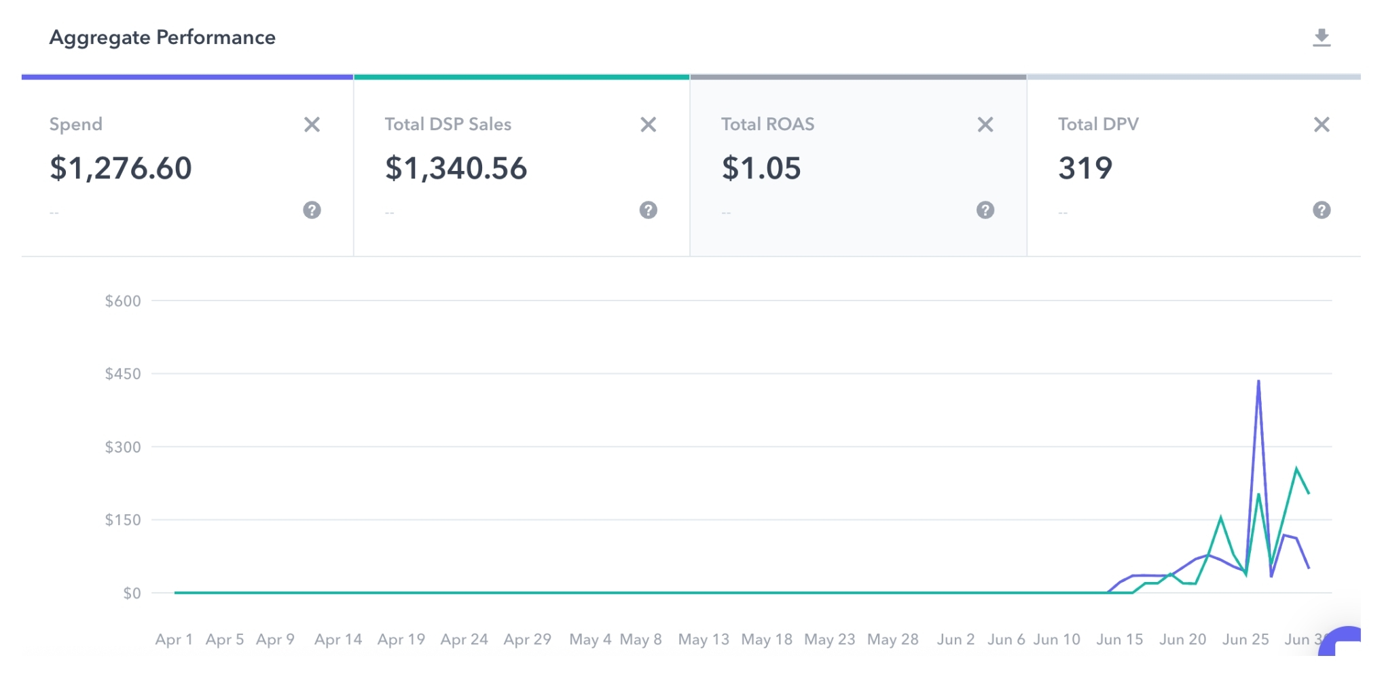View the Total ROAS question mark help

985,210
